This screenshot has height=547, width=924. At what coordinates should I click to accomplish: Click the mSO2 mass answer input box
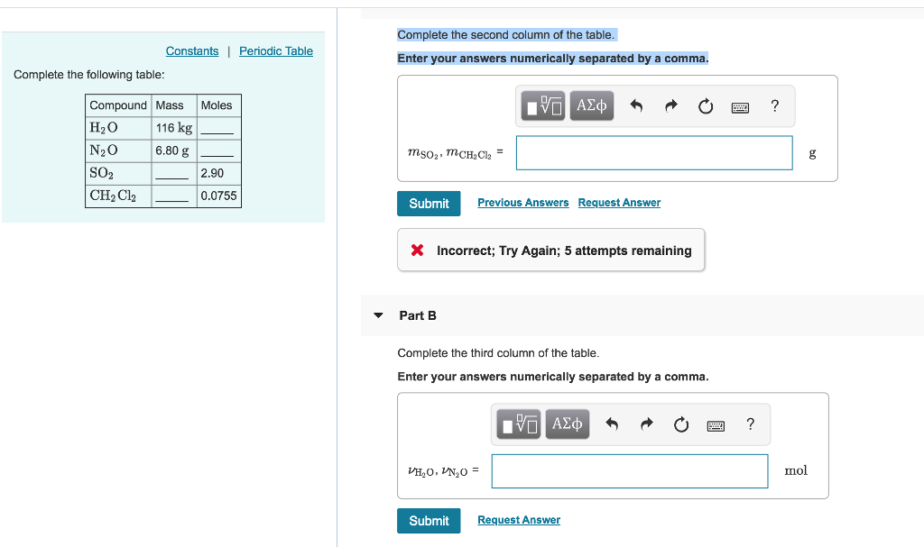click(x=653, y=152)
